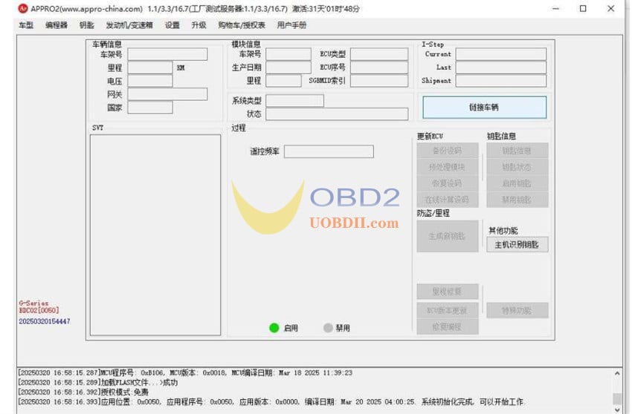Focus the 里程 field in 模块信息
Image resolution: width=632 pixels, height=414 pixels.
[283, 80]
